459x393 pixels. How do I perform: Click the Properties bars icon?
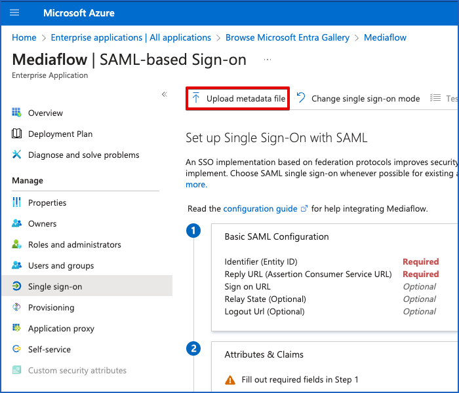click(17, 202)
